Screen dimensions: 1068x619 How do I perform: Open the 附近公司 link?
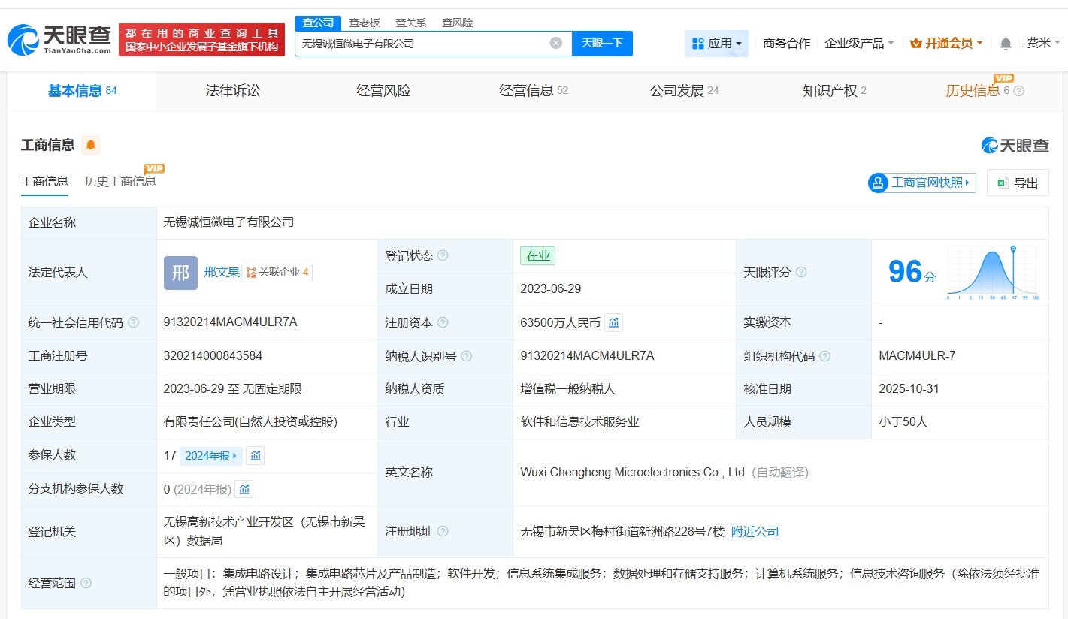755,531
